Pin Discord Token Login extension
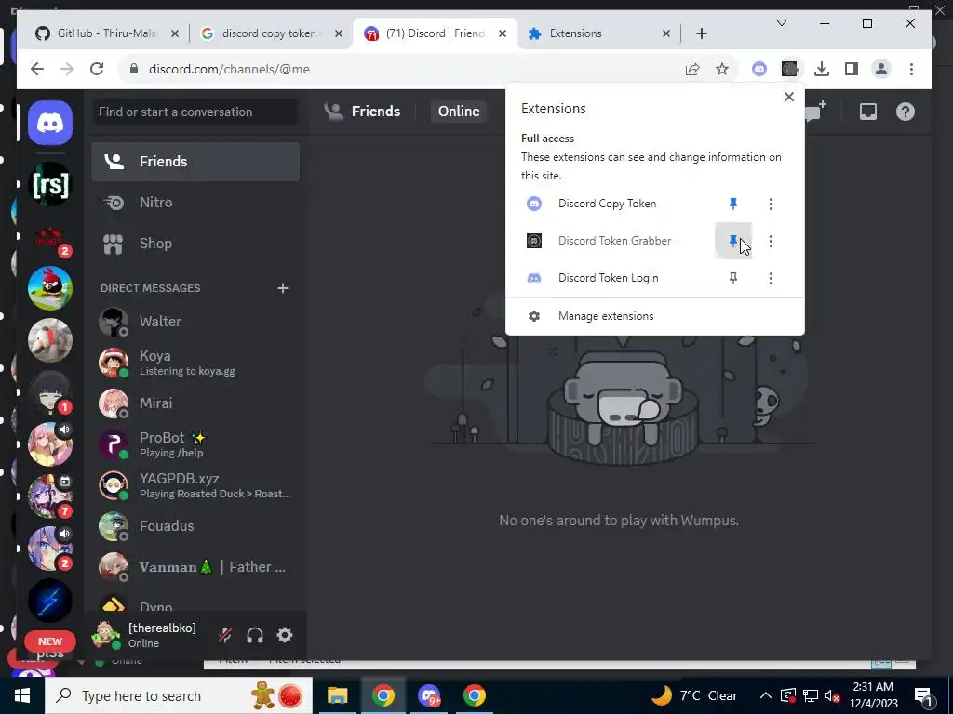Screen dimensions: 953x714 (x=733, y=278)
